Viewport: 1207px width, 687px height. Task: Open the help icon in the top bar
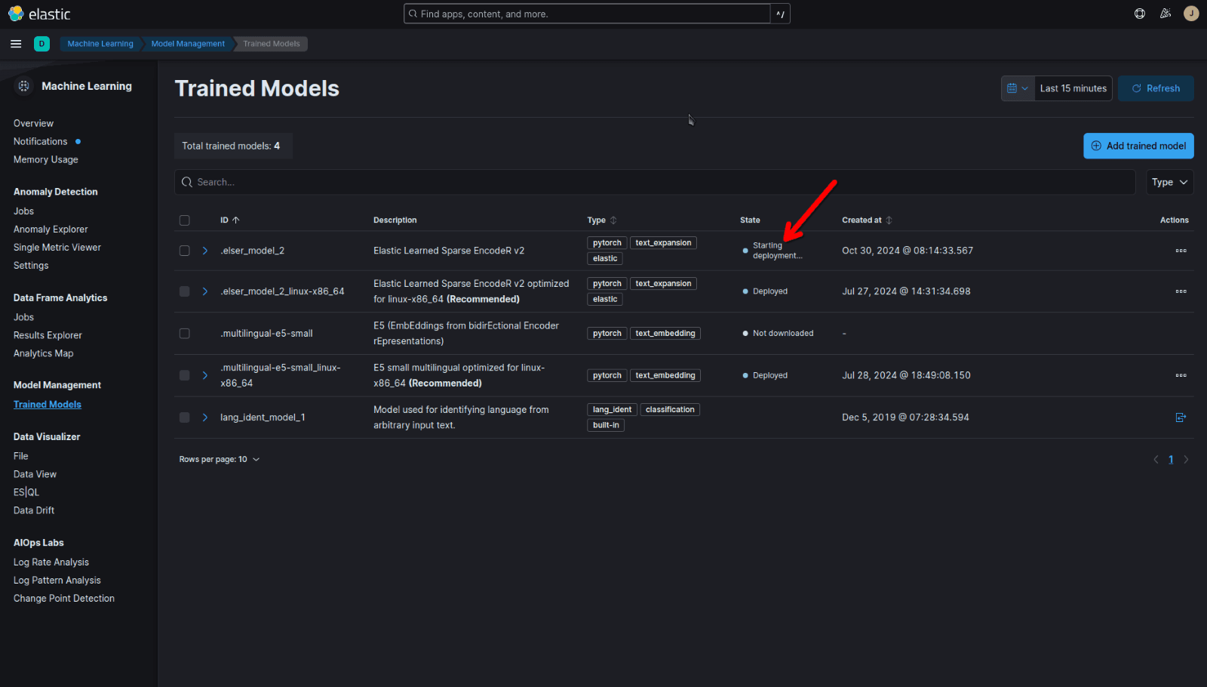[1139, 13]
